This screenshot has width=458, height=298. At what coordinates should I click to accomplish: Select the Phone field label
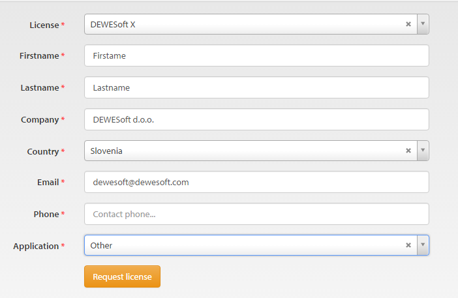click(x=46, y=215)
